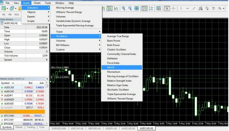Expand the Trend indicators submenu
This screenshot has width=229, height=131.
[76, 32]
